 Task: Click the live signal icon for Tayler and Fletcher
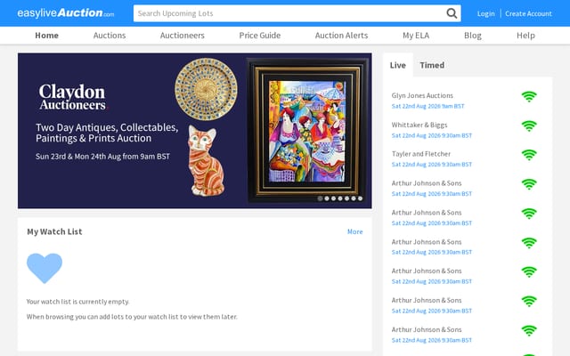coord(529,155)
